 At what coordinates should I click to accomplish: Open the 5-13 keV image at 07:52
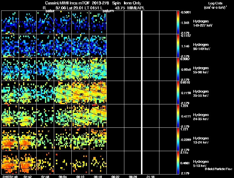[x=27, y=163]
